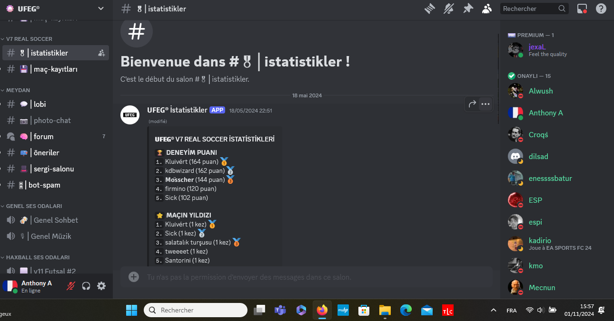Open the UFEG server dropdown menu

point(100,9)
